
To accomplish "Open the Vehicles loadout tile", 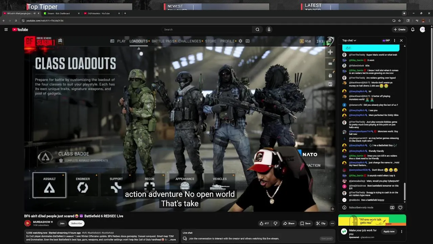I will tap(220, 185).
